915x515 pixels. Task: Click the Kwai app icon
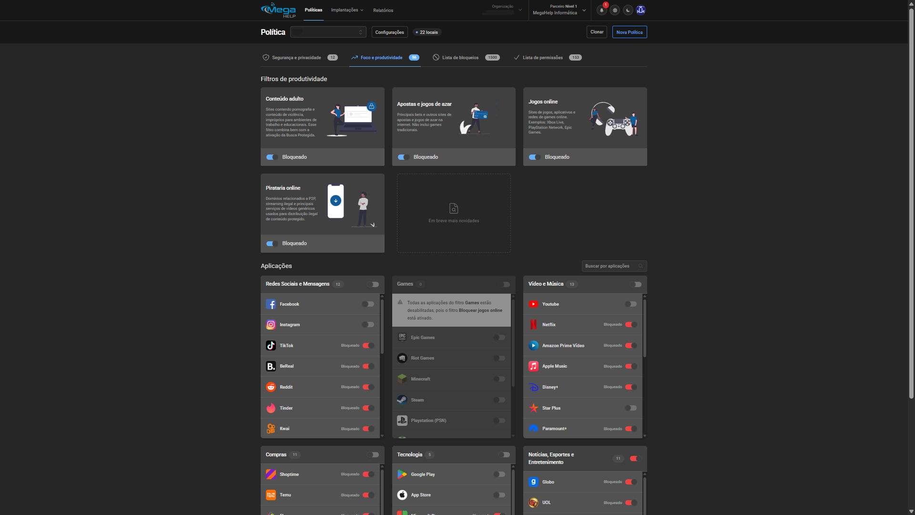[x=271, y=429]
